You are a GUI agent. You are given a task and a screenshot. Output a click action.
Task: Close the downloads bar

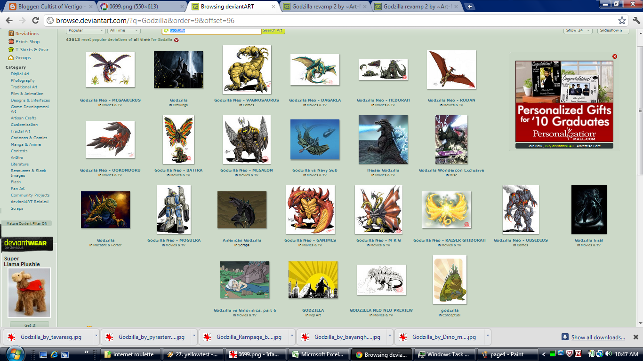[x=635, y=337]
